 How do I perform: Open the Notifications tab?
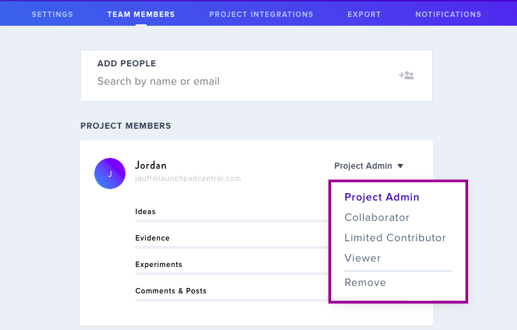[x=448, y=14]
